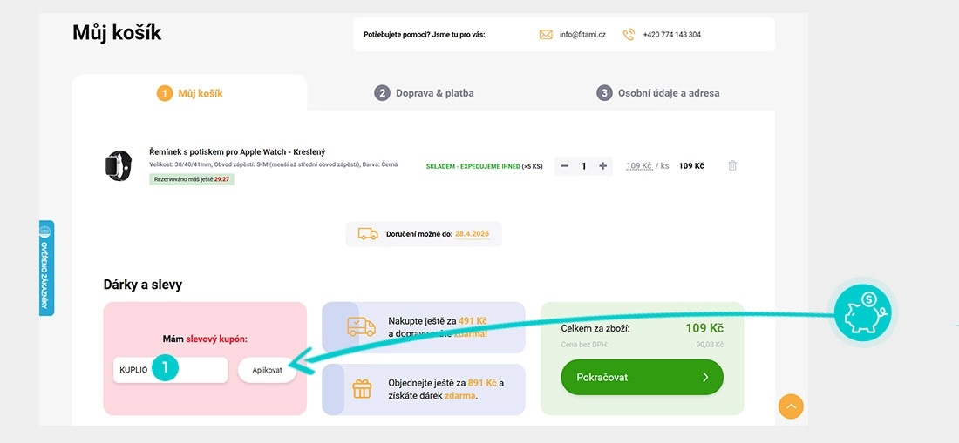
Task: Click the envelope email icon
Action: coord(546,35)
